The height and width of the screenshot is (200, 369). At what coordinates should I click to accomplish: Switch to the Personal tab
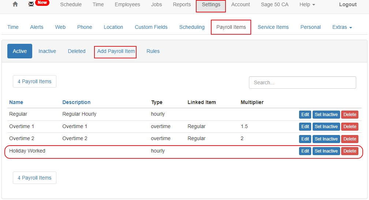click(310, 27)
